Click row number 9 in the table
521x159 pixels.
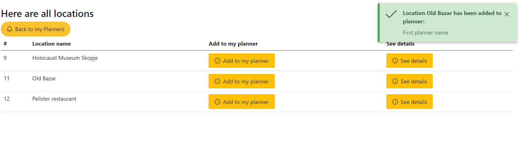click(5, 58)
